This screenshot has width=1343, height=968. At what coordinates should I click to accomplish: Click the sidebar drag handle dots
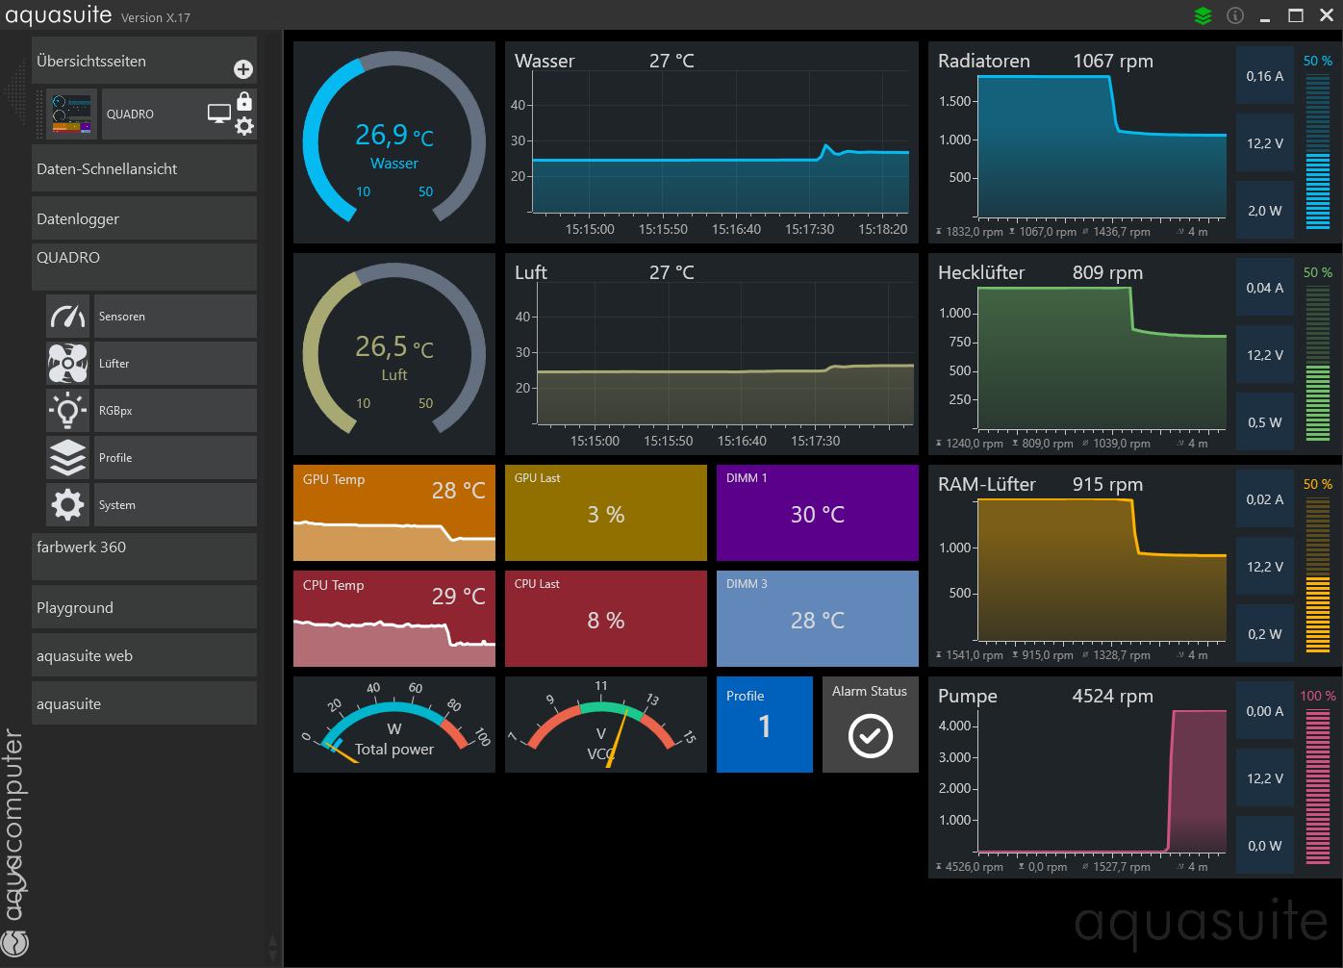point(39,114)
